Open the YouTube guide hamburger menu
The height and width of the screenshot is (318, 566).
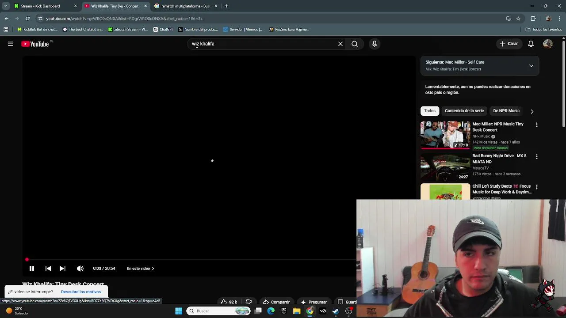click(x=11, y=44)
